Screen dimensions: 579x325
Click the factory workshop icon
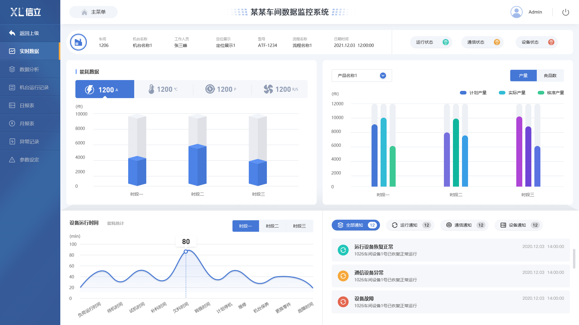coord(78,42)
